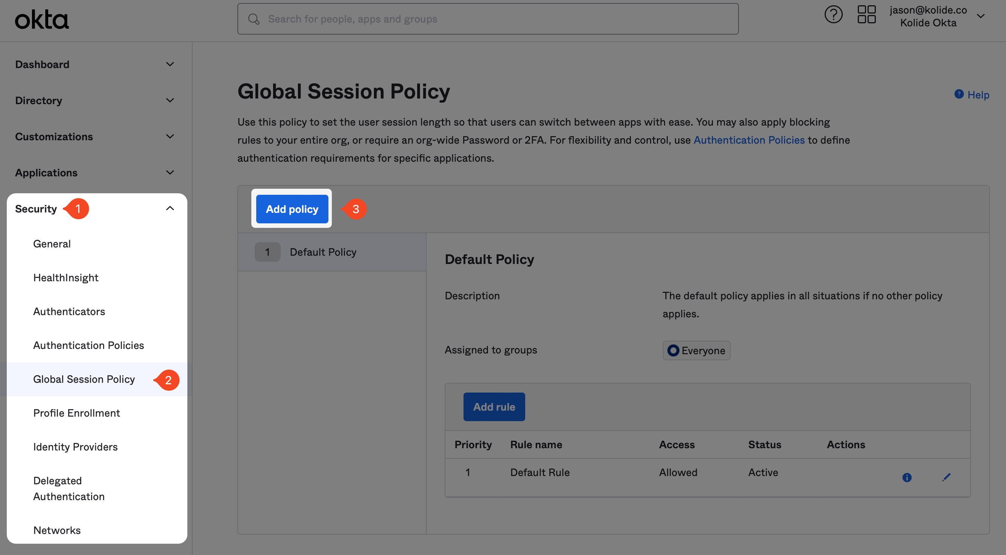The image size is (1006, 555).
Task: Expand the Applications menu chevron
Action: click(x=170, y=173)
